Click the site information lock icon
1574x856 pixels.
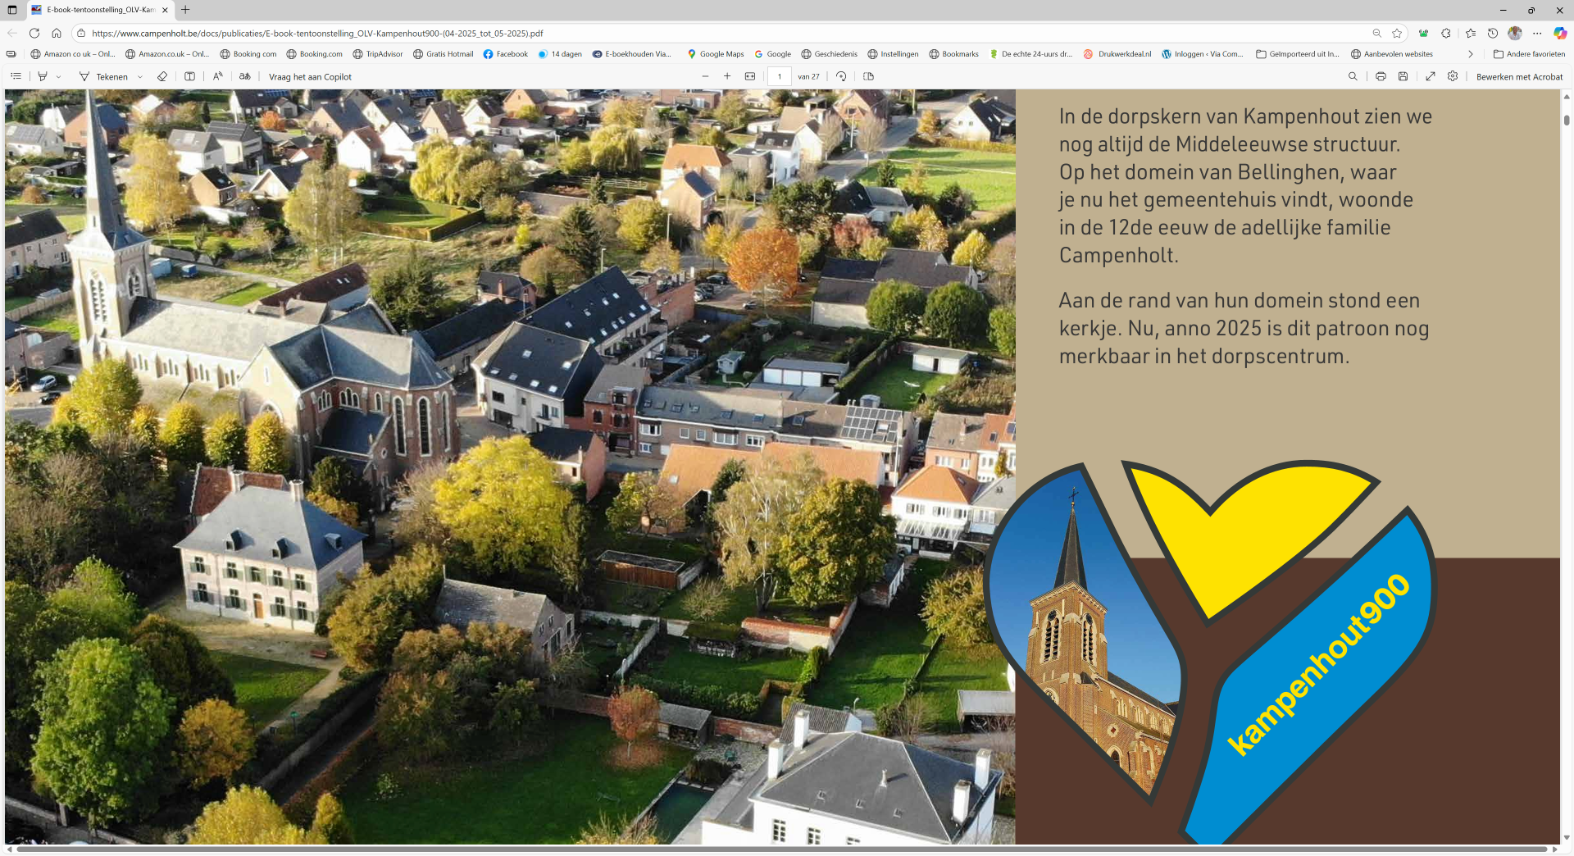[x=80, y=33]
